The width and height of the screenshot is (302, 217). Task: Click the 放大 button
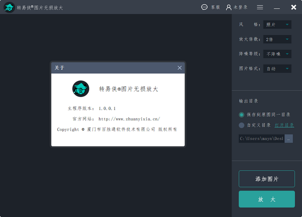click(x=267, y=199)
